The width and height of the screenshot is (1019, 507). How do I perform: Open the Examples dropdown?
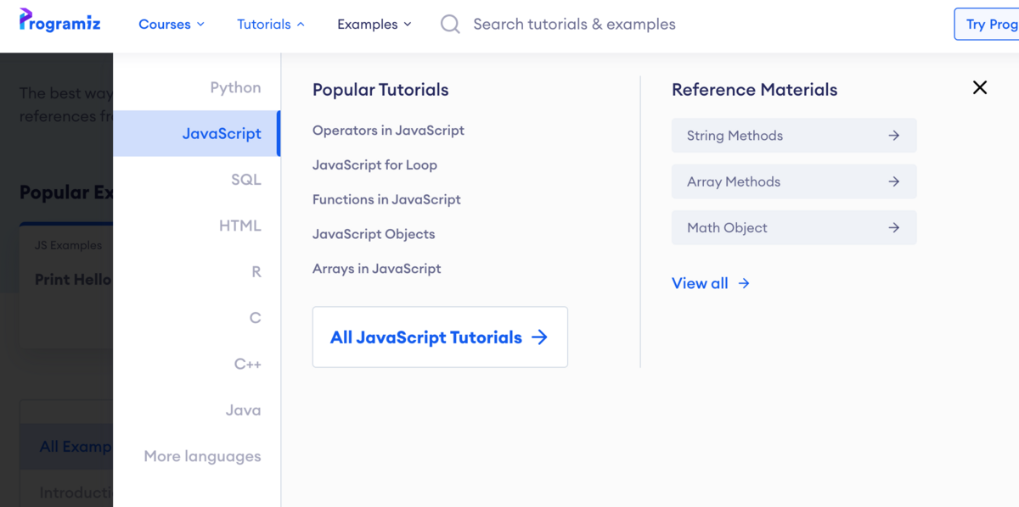pos(374,25)
